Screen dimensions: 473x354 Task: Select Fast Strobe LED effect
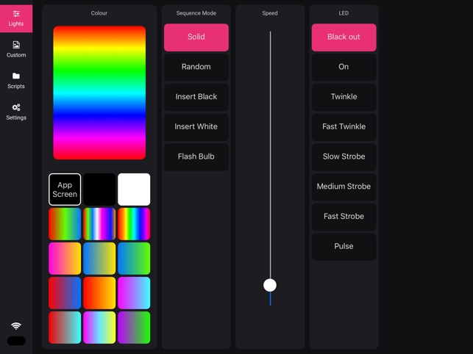click(344, 217)
